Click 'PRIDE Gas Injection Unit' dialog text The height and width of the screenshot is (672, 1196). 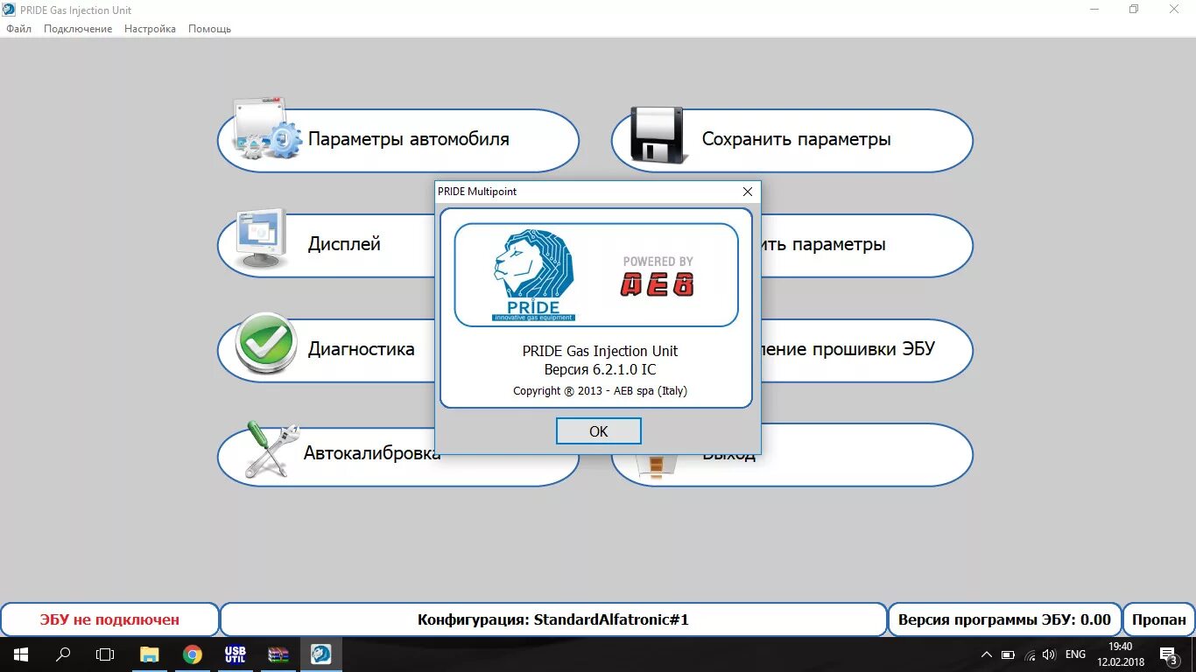(600, 351)
